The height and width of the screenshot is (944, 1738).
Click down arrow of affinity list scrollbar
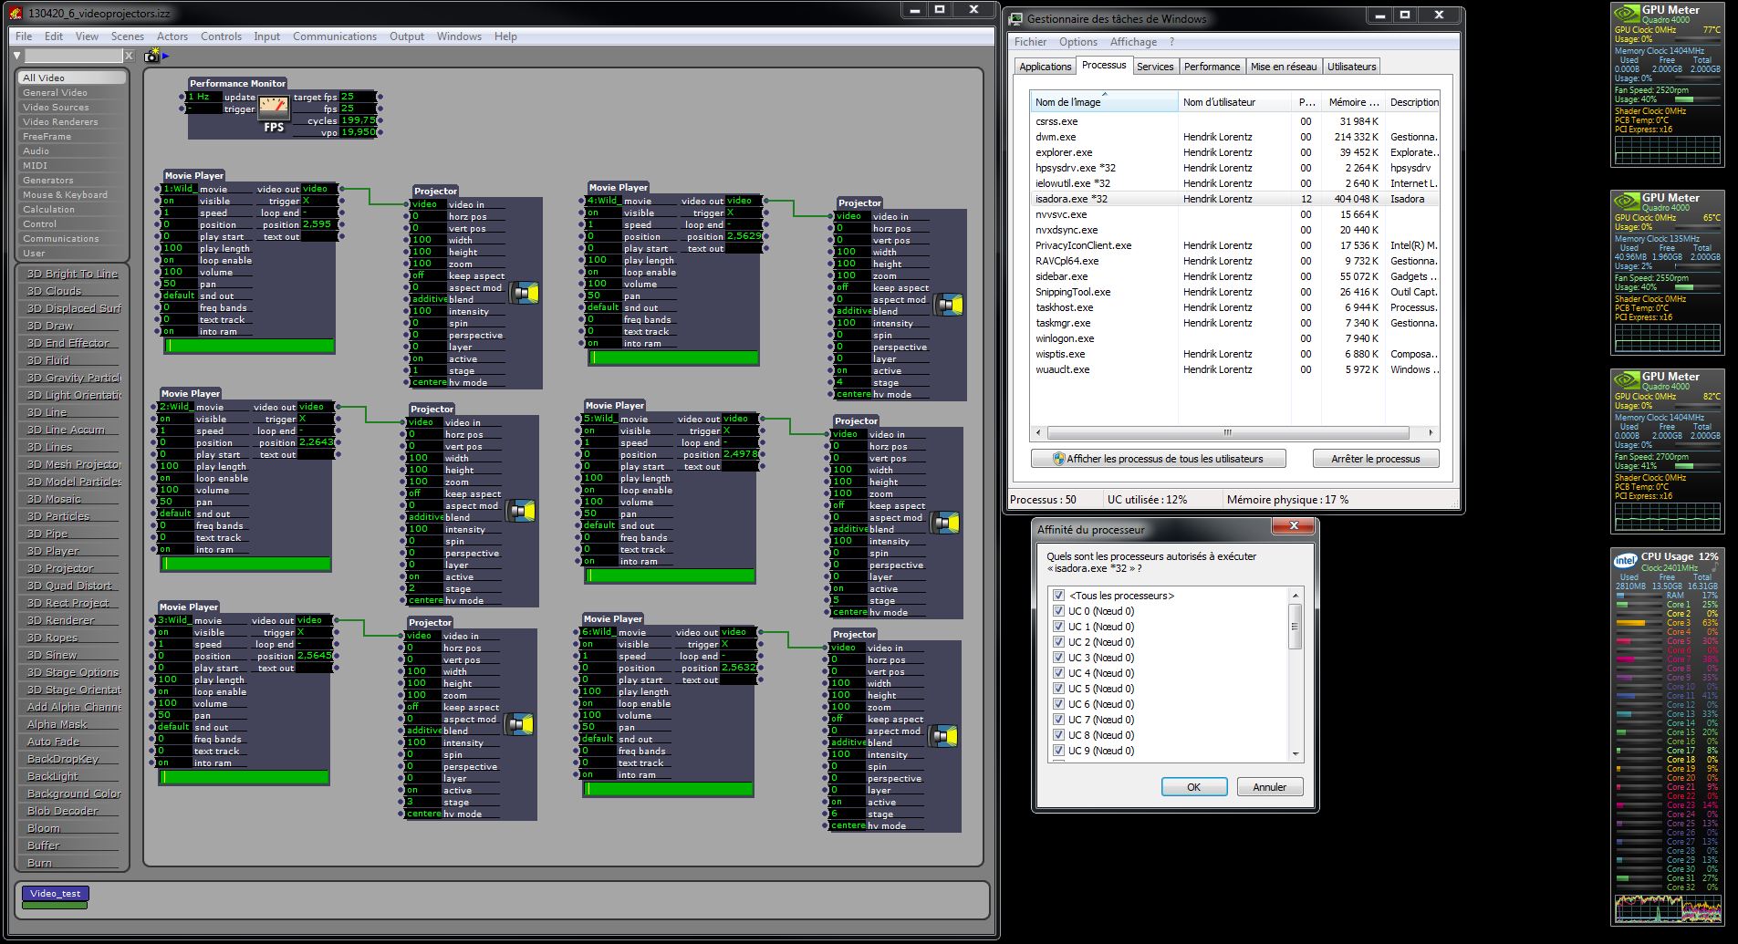point(1296,753)
